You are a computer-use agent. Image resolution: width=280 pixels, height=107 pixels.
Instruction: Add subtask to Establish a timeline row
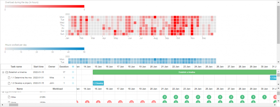(73, 72)
